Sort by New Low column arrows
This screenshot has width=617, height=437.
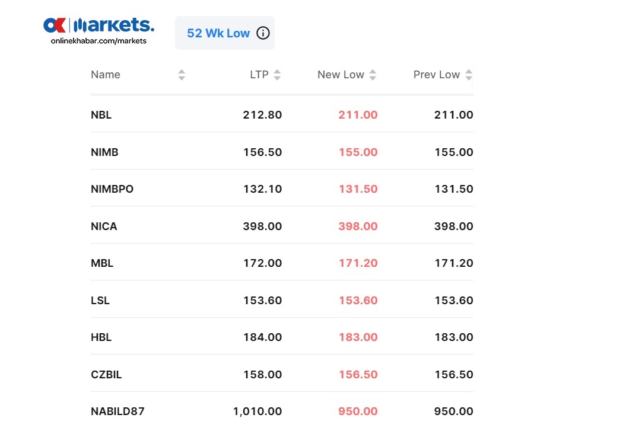373,75
